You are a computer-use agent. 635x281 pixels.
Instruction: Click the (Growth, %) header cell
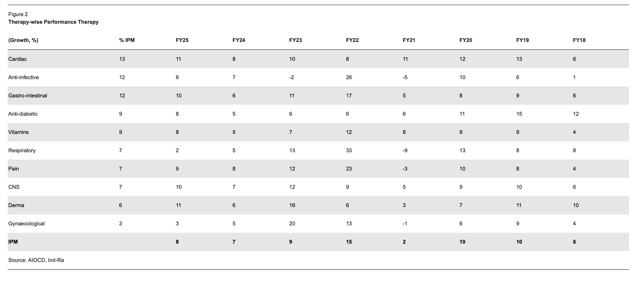[23, 40]
